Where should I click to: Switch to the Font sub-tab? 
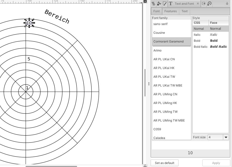click(156, 11)
